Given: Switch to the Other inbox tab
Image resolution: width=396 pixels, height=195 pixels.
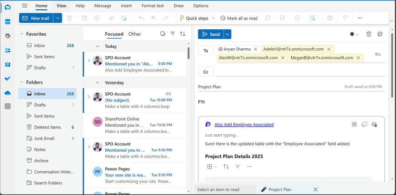Looking at the screenshot, I should [135, 34].
